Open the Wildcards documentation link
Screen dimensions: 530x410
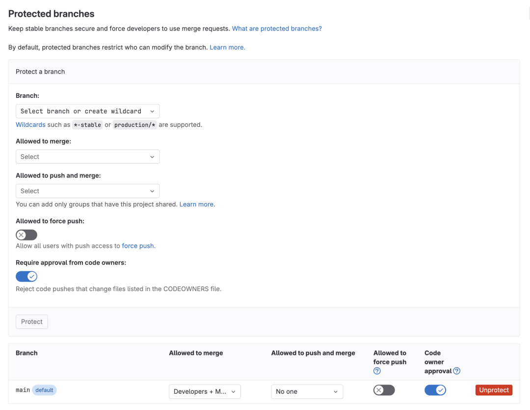pos(30,124)
